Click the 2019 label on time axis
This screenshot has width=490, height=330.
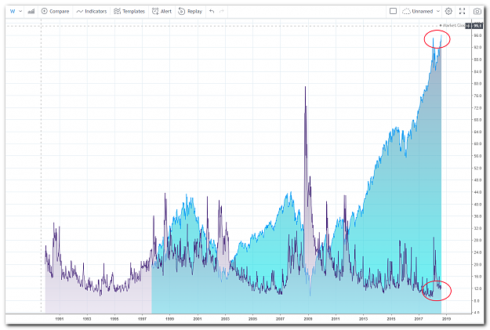pyautogui.click(x=446, y=319)
